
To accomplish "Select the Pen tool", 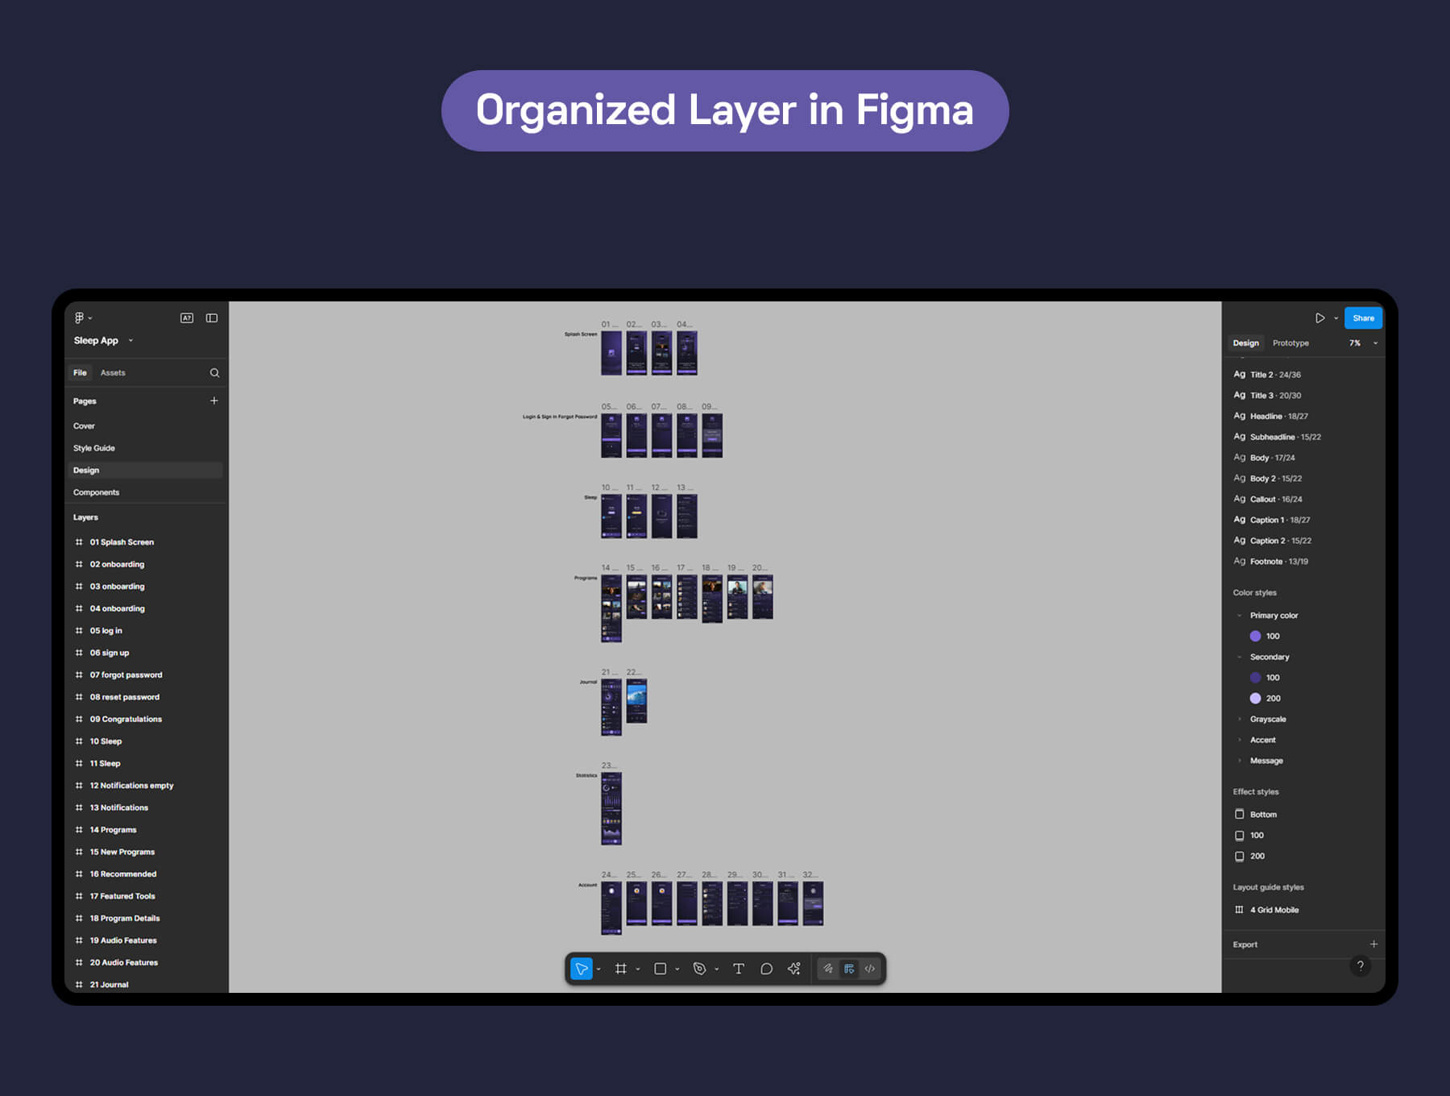I will tap(699, 969).
